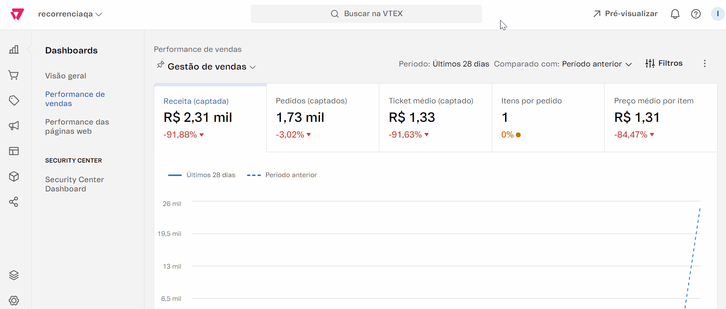Expand the recorrenciaqa account dropdown
Image resolution: width=726 pixels, height=309 pixels.
tap(70, 14)
